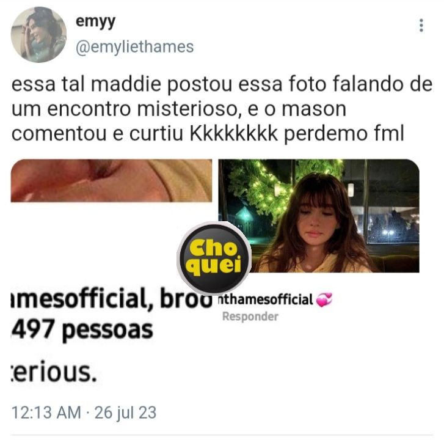This screenshot has width=444, height=440.
Task: Click the display name emyy
Action: point(95,22)
